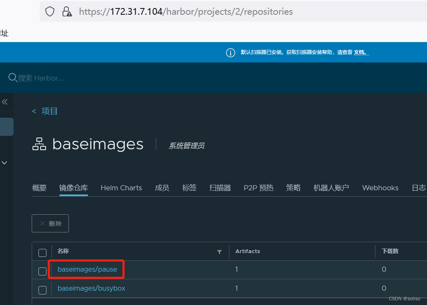Open the P2P 预热 tab
This screenshot has width=427, height=305.
258,188
